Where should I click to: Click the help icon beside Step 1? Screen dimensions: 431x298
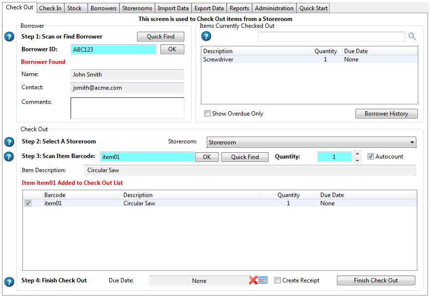click(9, 37)
